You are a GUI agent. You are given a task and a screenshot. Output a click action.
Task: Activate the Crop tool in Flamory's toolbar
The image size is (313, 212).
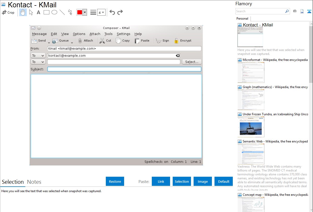pos(8,12)
